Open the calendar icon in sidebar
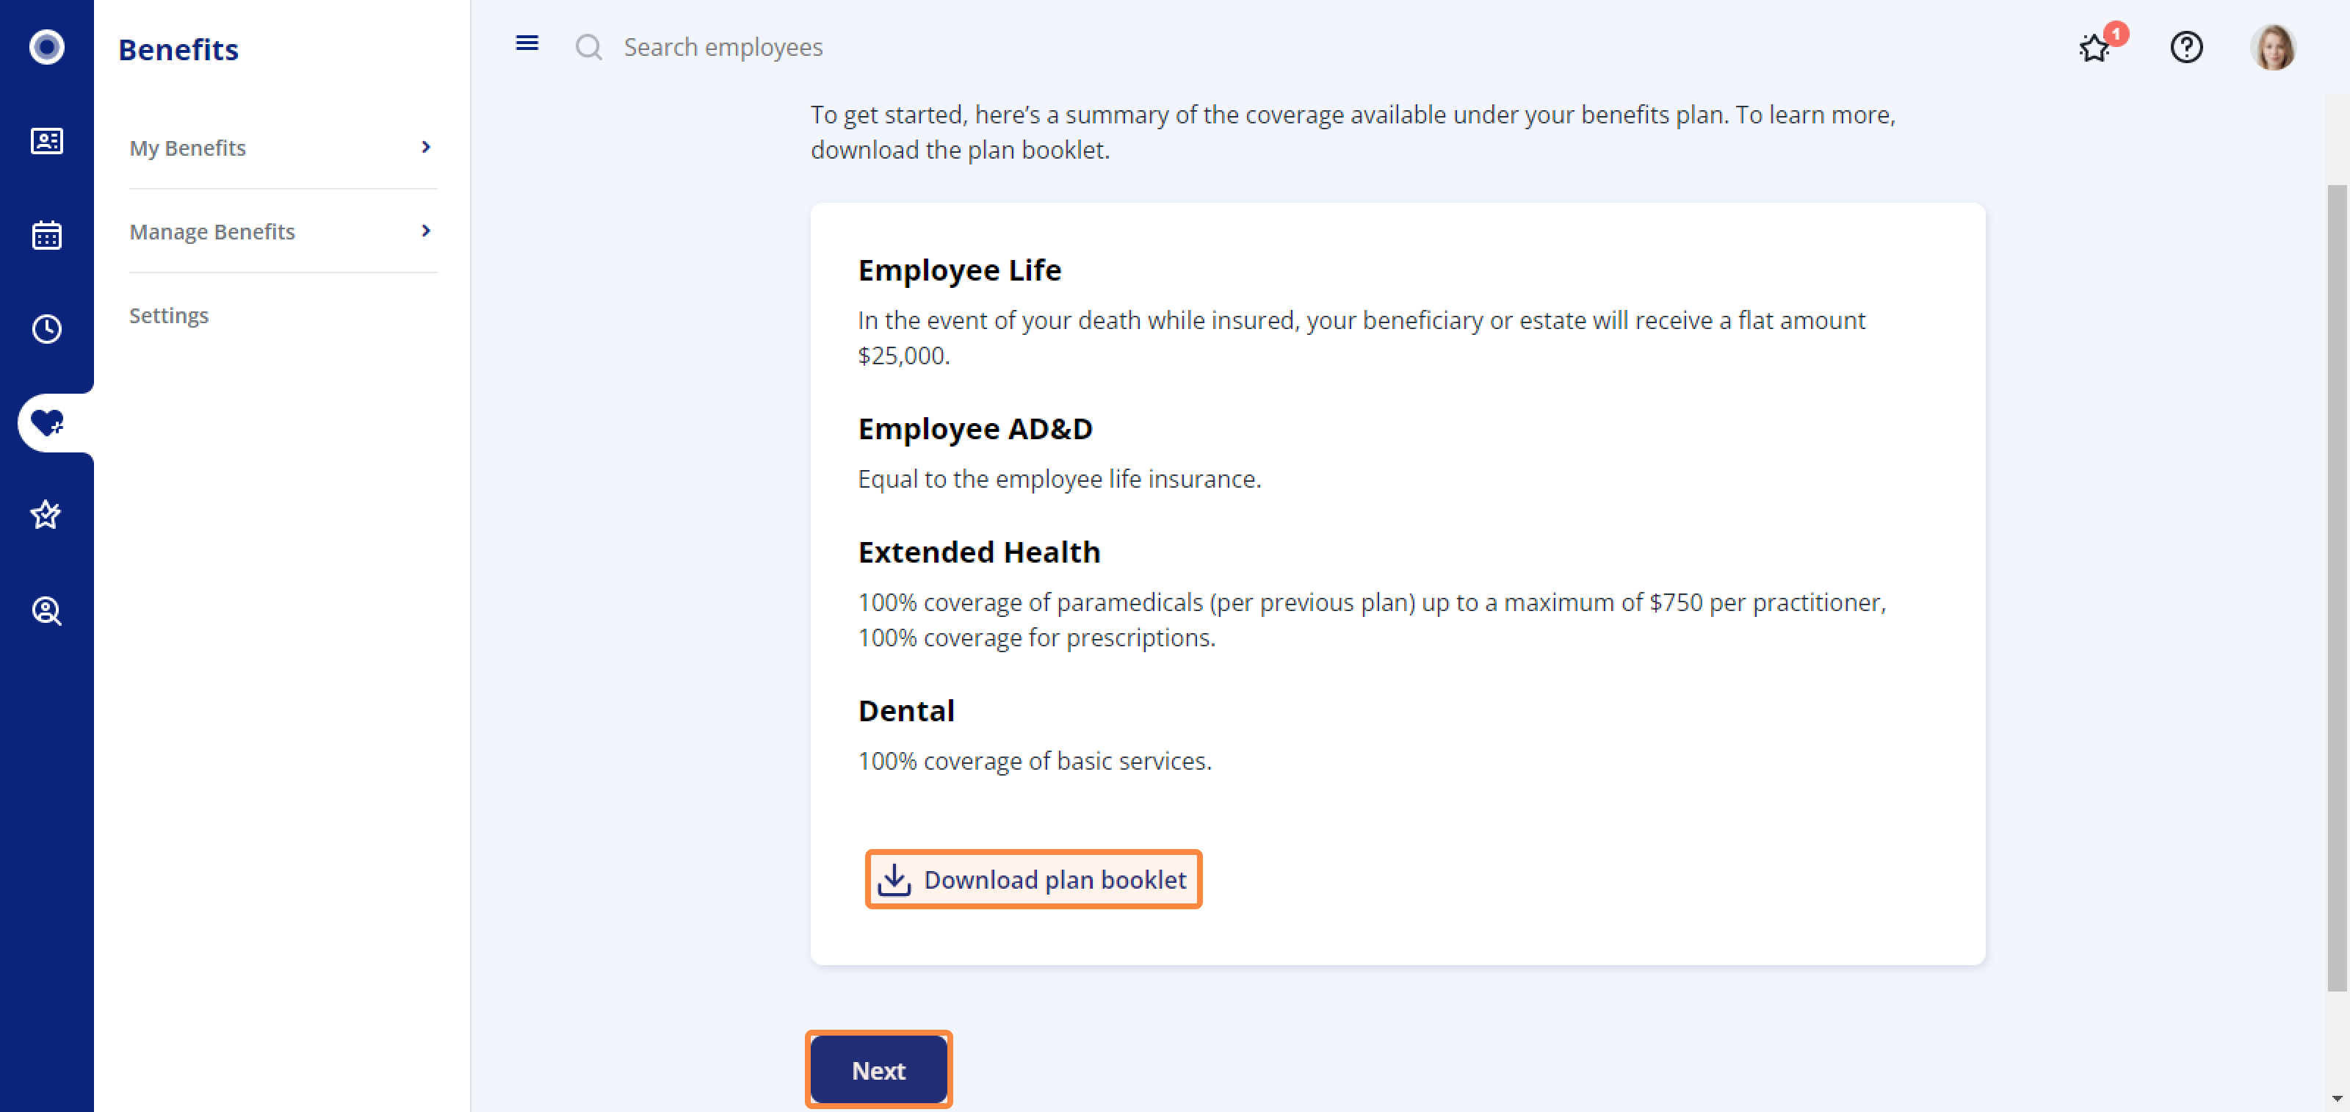 (x=46, y=234)
